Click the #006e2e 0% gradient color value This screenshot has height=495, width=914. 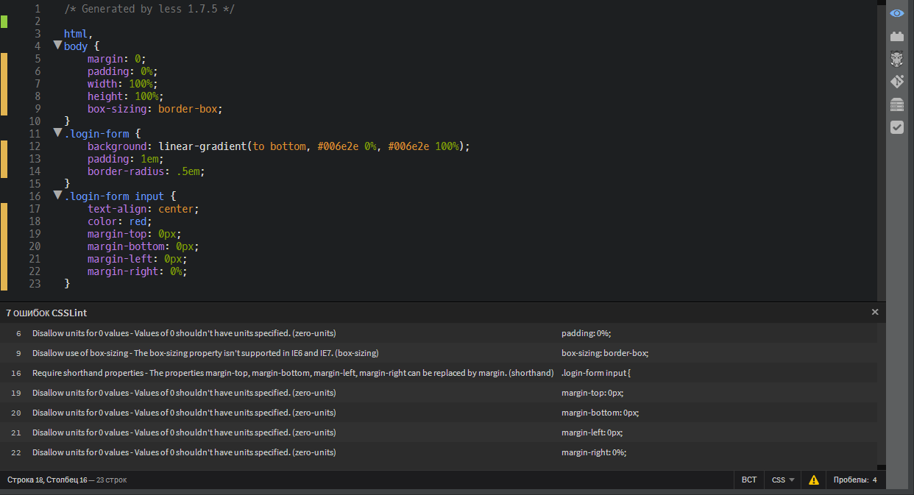347,146
